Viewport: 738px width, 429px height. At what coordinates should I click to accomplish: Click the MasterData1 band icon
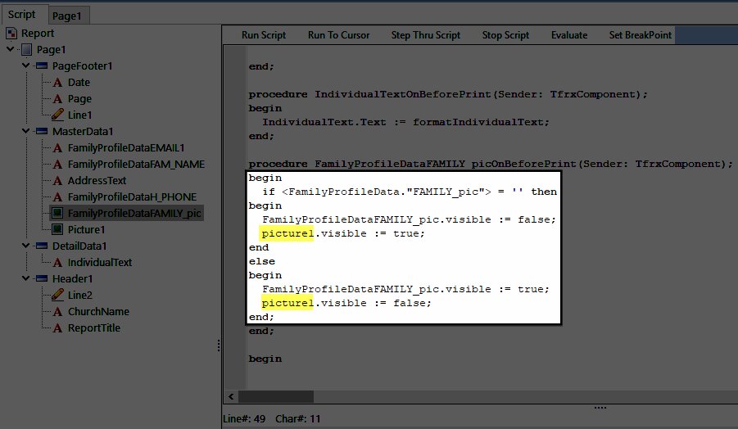tap(42, 131)
